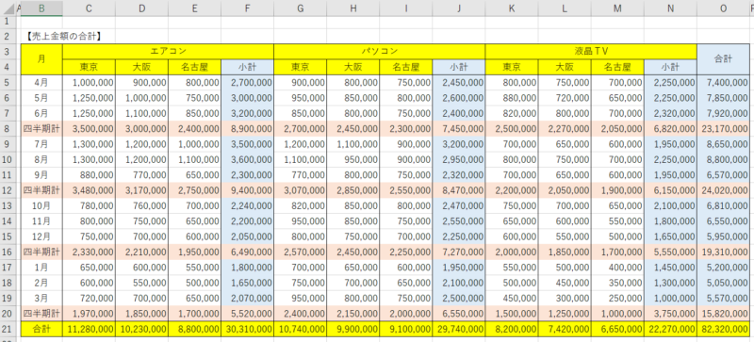The image size is (754, 342).
Task: Select the PC subtotal cell 29,740,000
Action: pyautogui.click(x=459, y=329)
